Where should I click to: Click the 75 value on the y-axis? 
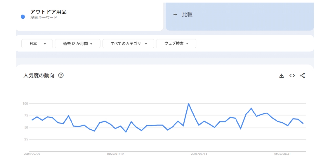[x=25, y=115]
